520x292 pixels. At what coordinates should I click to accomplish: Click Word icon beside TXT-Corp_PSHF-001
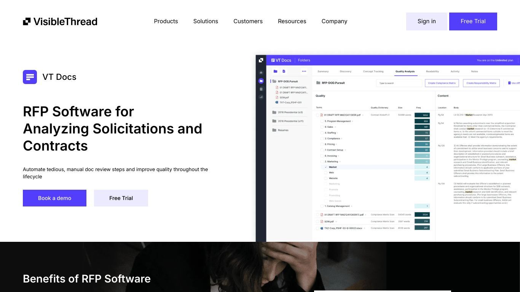(x=277, y=102)
